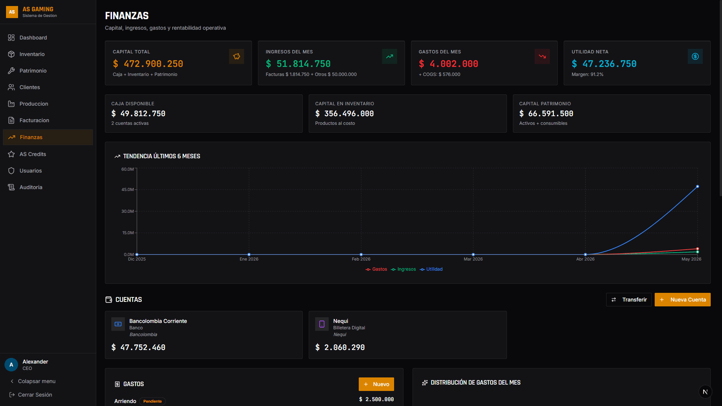Screen dimensions: 722x406
Task: Click the Auditoria scroll icon
Action: click(x=11, y=187)
